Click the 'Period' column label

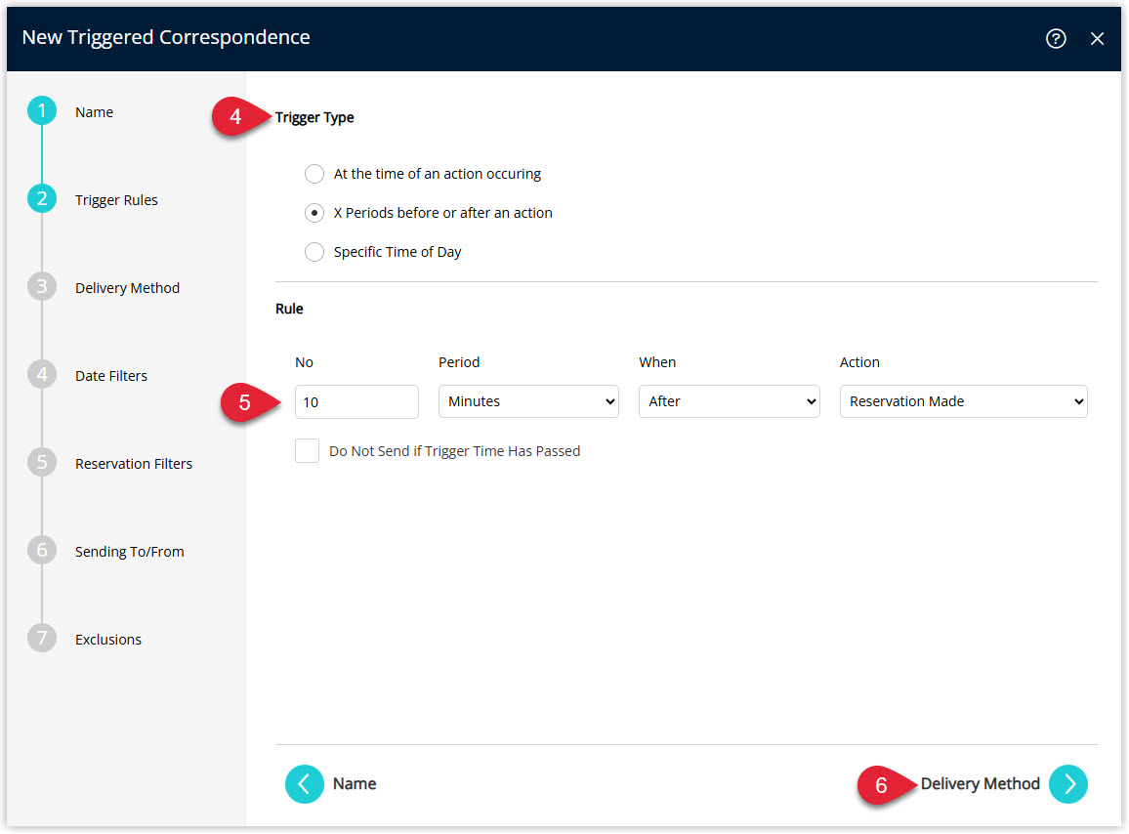pyautogui.click(x=459, y=362)
